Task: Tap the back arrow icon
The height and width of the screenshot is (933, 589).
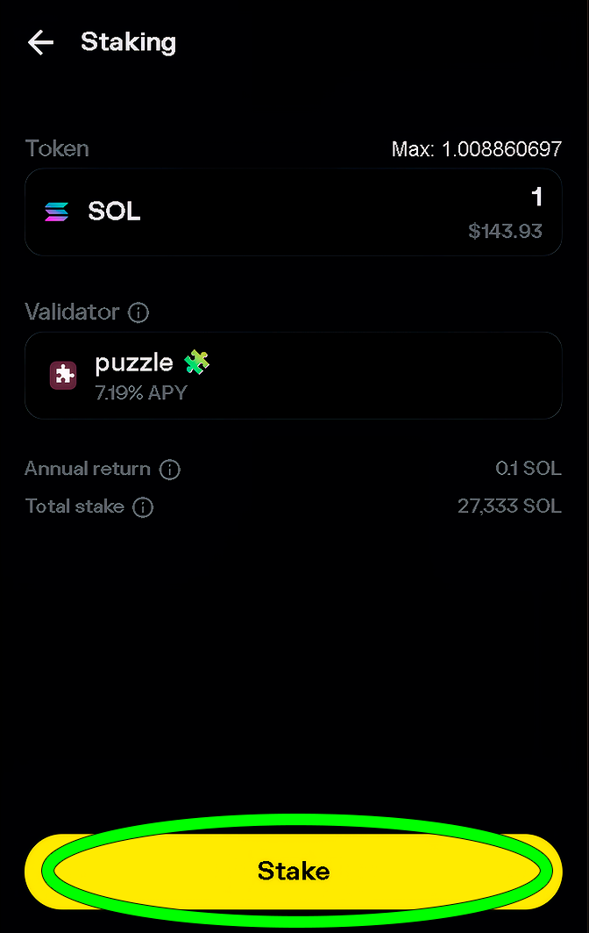Action: 40,42
